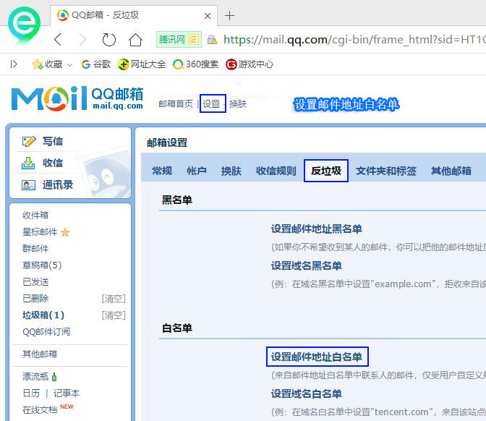This screenshot has height=421, width=486.
Task: Open the 游戏中心 bookmark
Action: (x=250, y=64)
